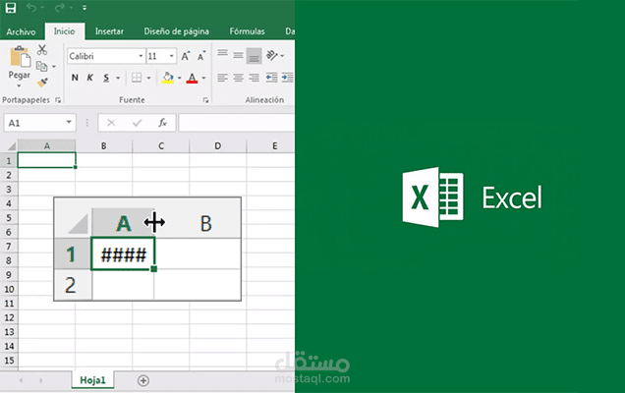
Task: Open the underline style arrow
Action: point(118,78)
